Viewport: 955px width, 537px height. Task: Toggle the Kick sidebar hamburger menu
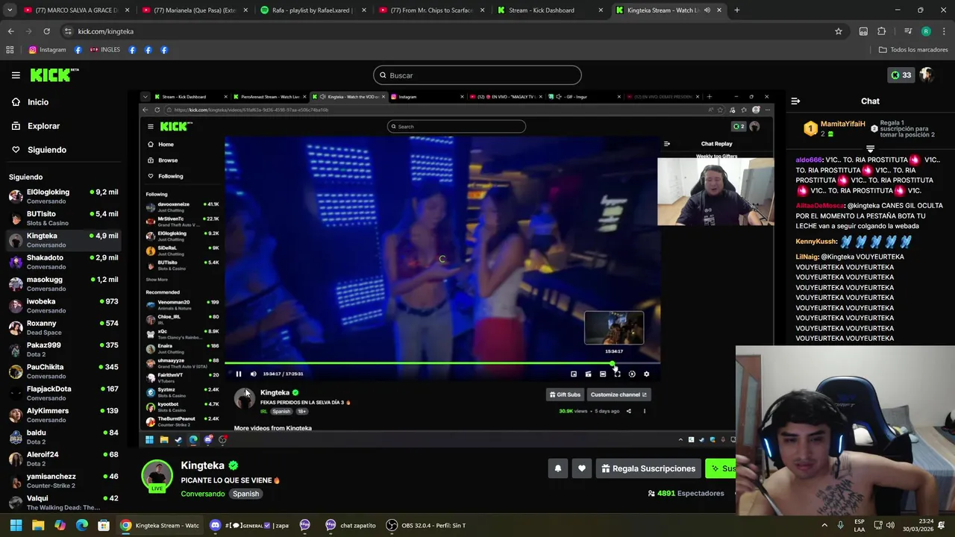coord(16,75)
